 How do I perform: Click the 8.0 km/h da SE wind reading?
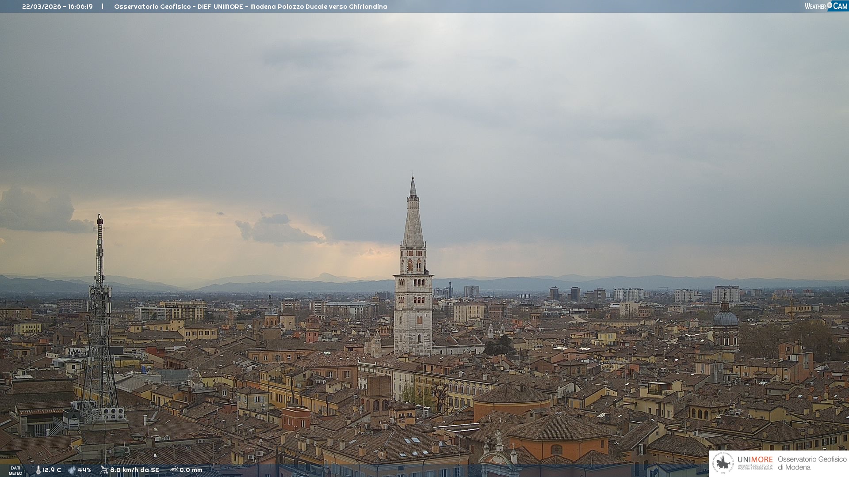click(134, 470)
